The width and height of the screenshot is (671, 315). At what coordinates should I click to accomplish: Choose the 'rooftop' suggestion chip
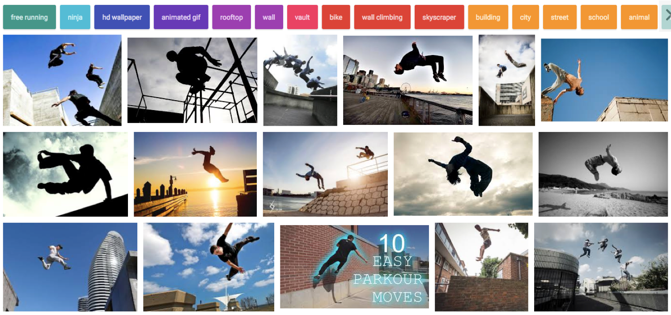232,17
